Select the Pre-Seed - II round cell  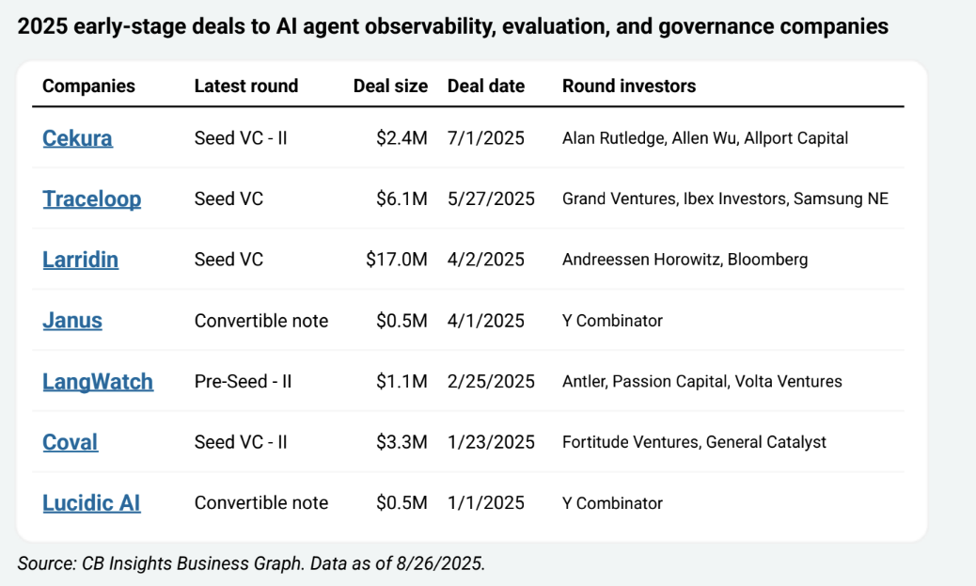244,381
